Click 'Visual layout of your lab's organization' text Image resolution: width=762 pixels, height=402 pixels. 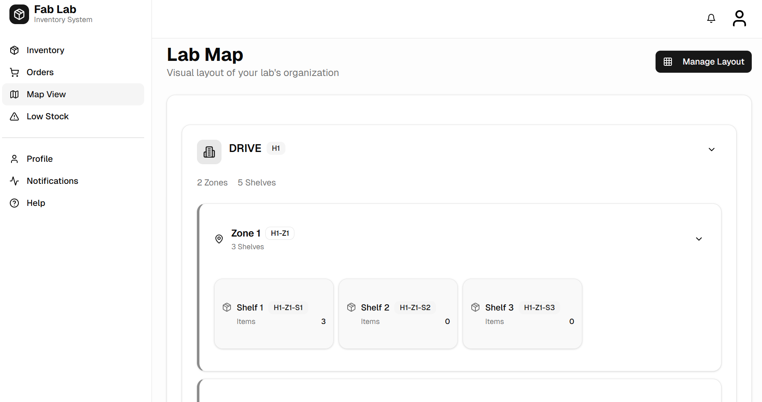point(253,73)
